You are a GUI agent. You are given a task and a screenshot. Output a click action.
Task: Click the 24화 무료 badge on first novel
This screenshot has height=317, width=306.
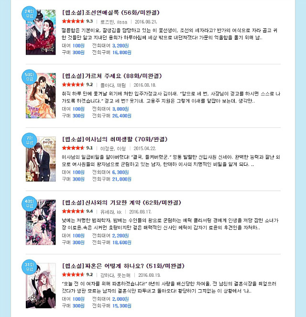[29, 13]
